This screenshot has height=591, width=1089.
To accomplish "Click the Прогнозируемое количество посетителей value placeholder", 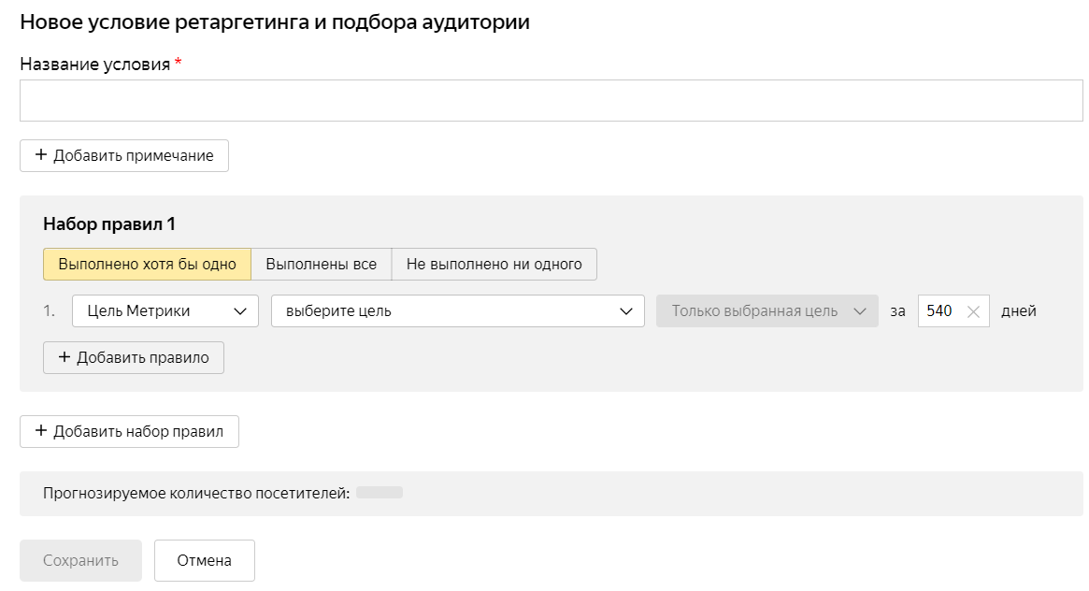I will point(379,493).
